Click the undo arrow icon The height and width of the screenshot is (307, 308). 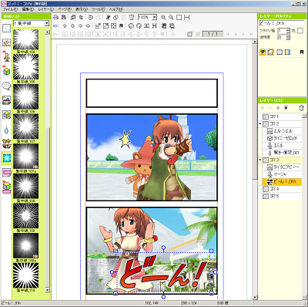pyautogui.click(x=90, y=18)
